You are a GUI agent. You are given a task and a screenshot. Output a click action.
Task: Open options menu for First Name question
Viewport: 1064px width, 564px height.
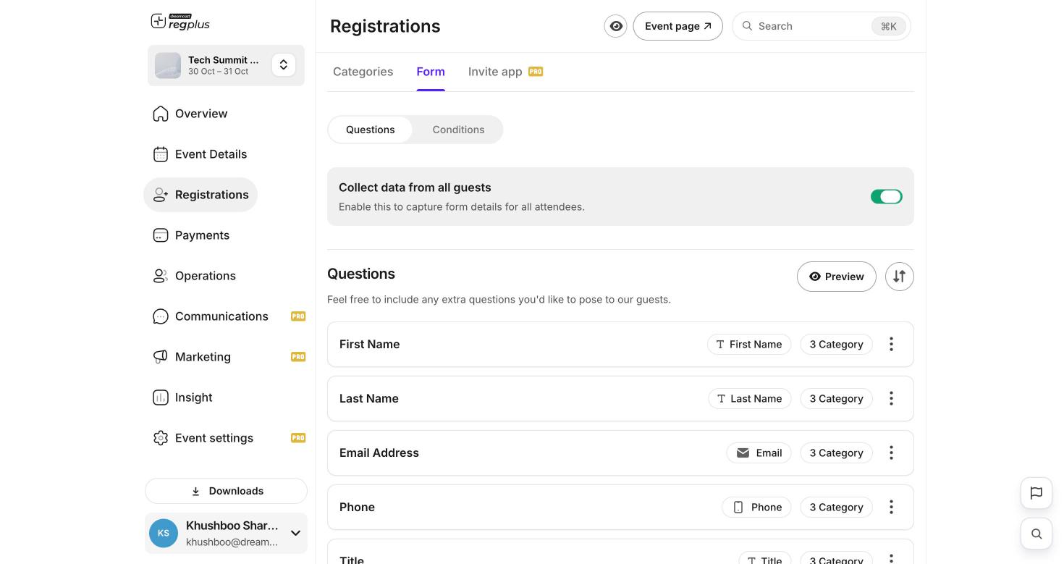(x=891, y=345)
